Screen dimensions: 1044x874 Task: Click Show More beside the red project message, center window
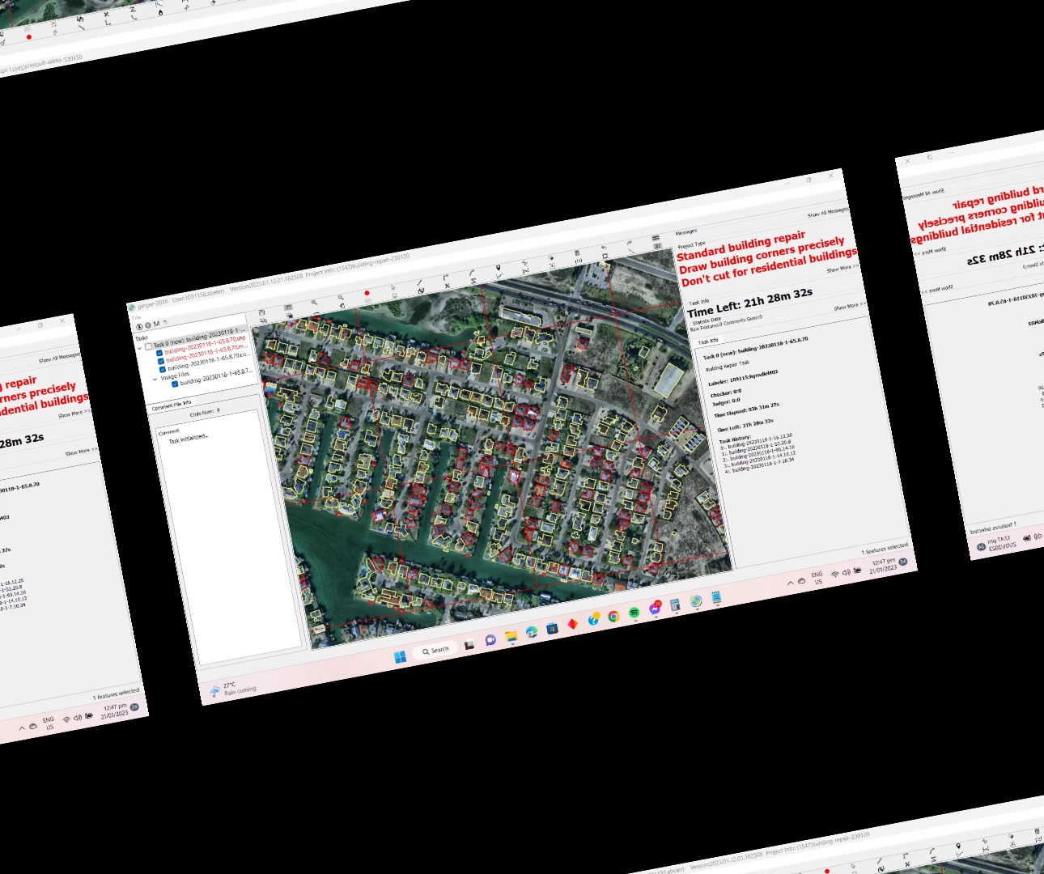[842, 267]
